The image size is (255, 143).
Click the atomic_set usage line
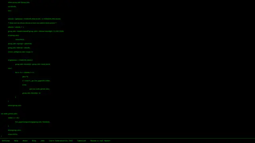[20, 52]
